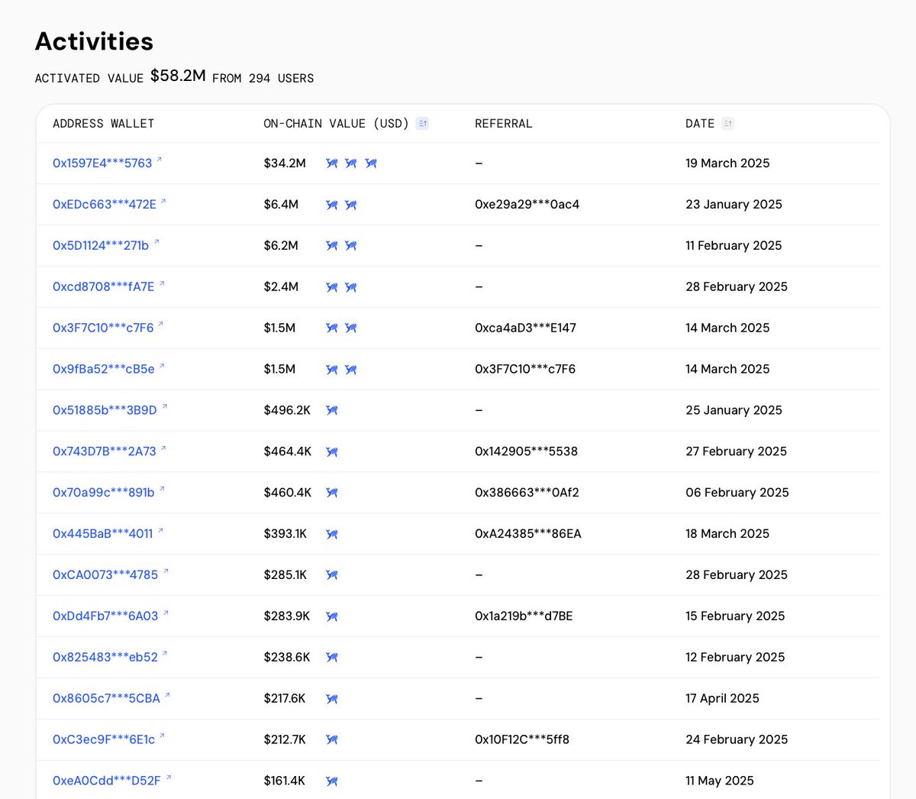Select referral 0xca4aD3***E147
This screenshot has height=799, width=916.
pyautogui.click(x=525, y=328)
